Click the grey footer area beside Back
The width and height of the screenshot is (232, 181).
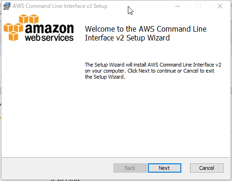(57, 168)
